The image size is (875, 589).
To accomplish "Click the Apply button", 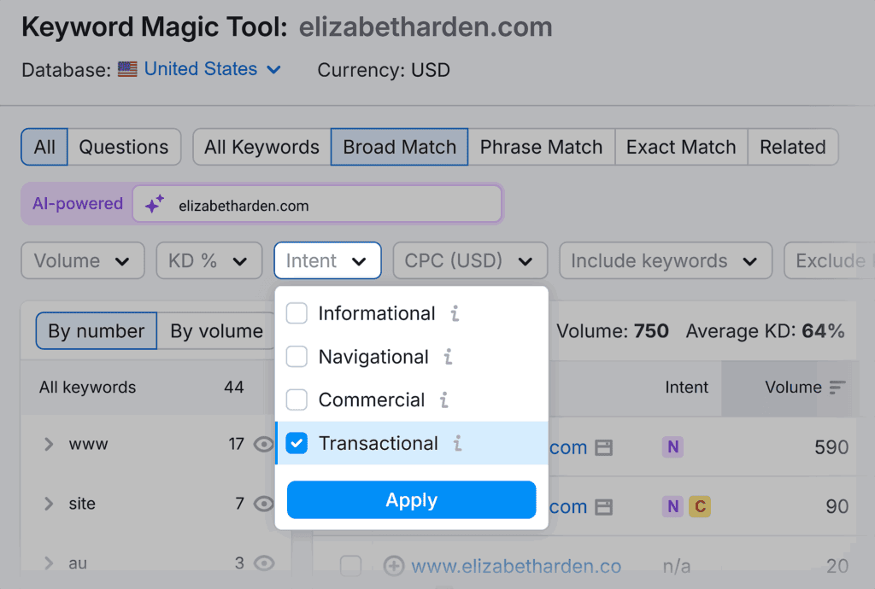I will coord(411,500).
